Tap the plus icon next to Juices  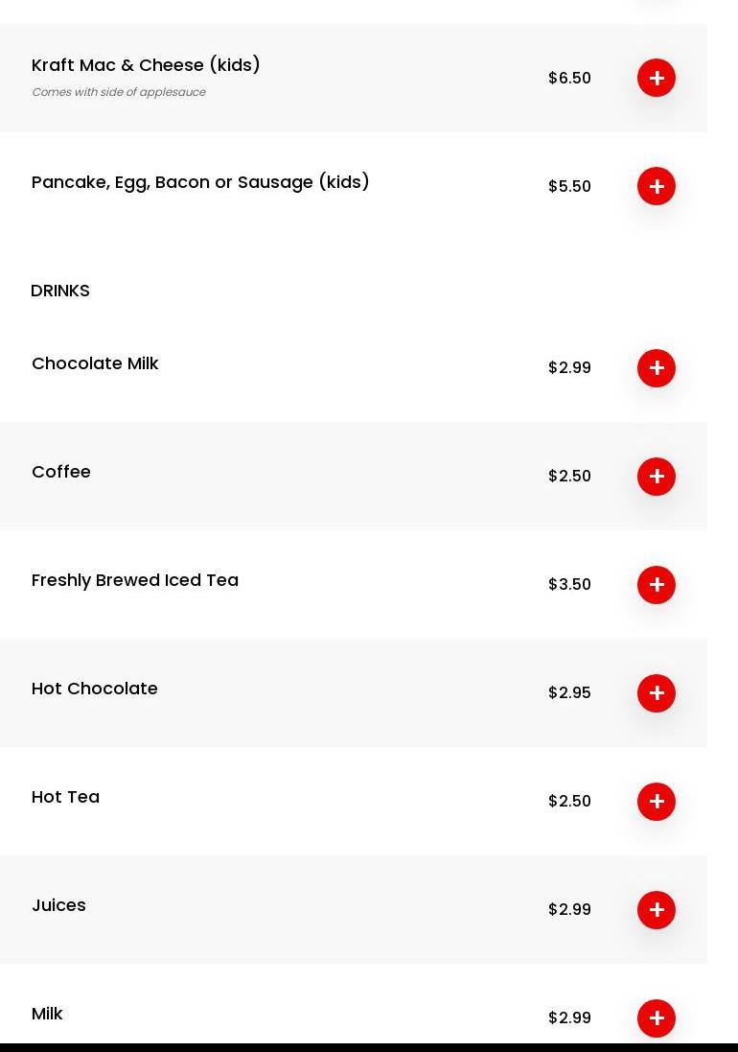click(x=657, y=910)
